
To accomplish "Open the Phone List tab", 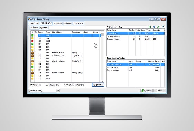I will (58, 23).
